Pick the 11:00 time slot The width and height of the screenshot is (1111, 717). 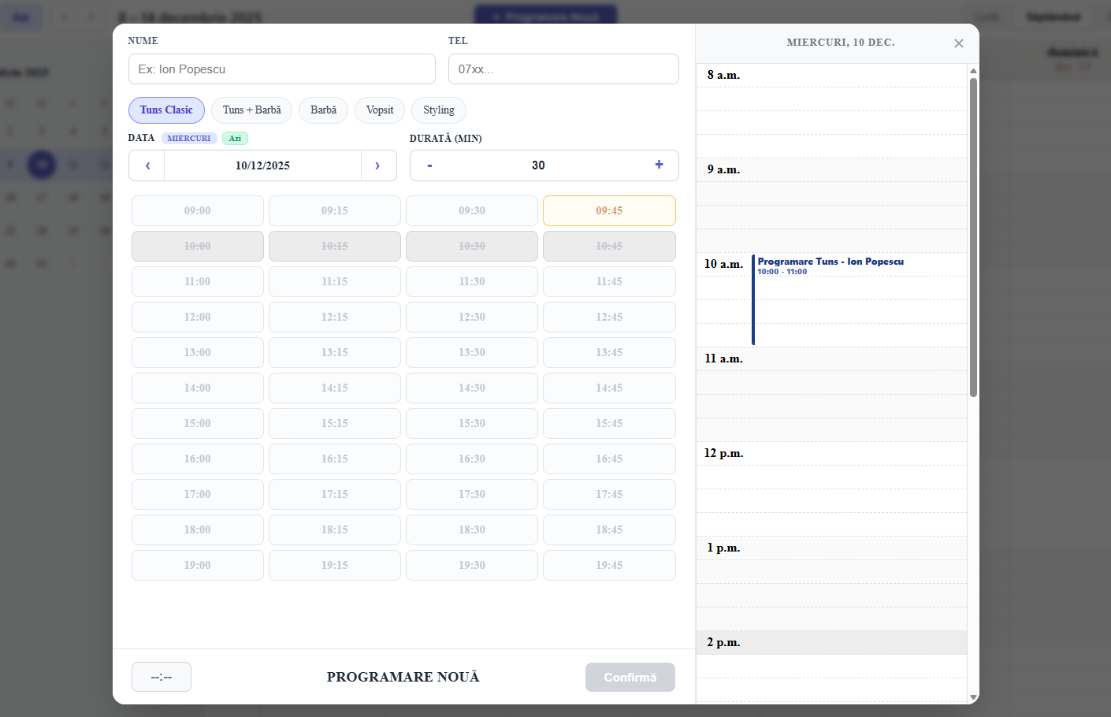point(197,281)
